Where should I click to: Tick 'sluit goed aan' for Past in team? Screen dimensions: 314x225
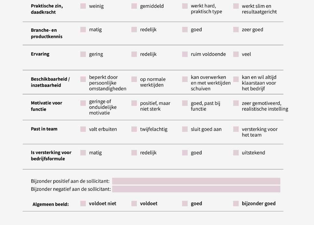[x=185, y=129]
